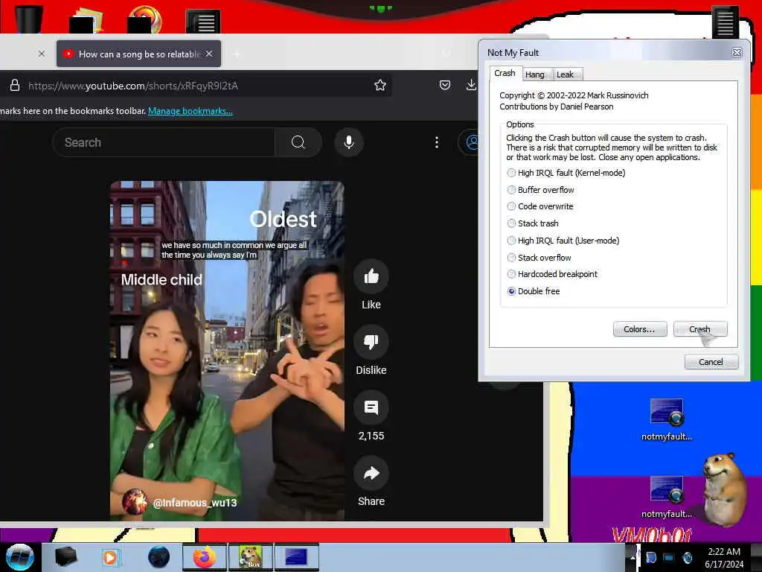Open comments via the 2,155 comments icon
Image resolution: width=762 pixels, height=572 pixels.
371,407
